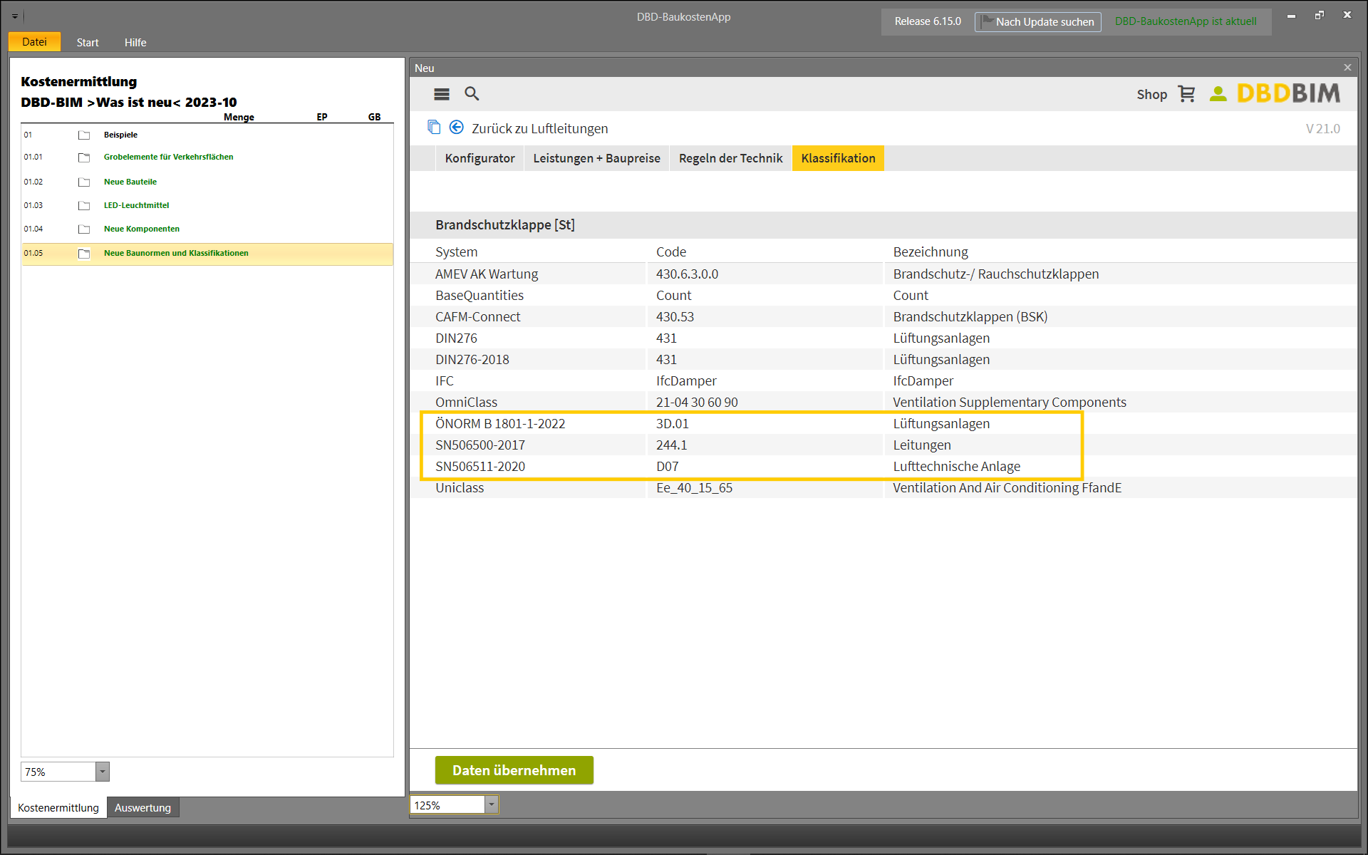The height and width of the screenshot is (855, 1368).
Task: Click the Bezeichnung column header
Action: tap(931, 252)
